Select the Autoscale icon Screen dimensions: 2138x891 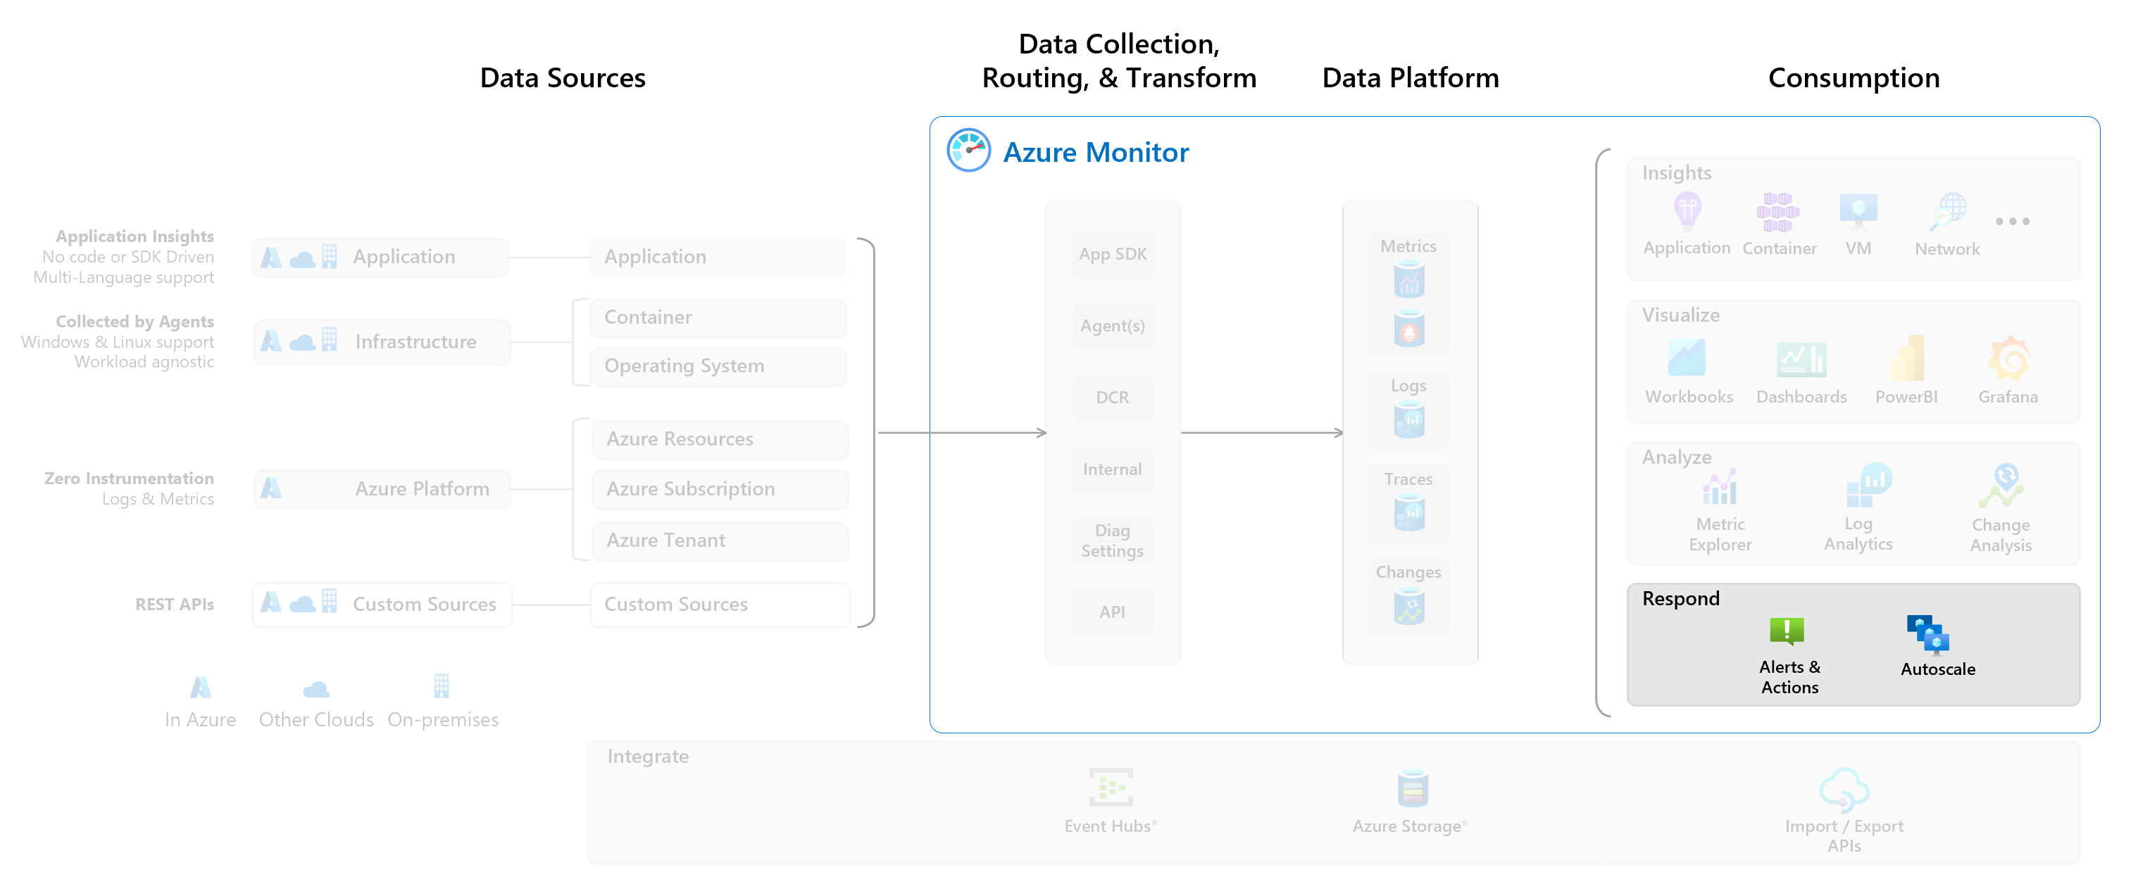[x=1928, y=635]
